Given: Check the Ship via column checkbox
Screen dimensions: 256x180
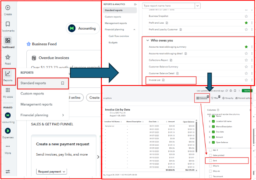Looking at the screenshot, I should point(210,171).
